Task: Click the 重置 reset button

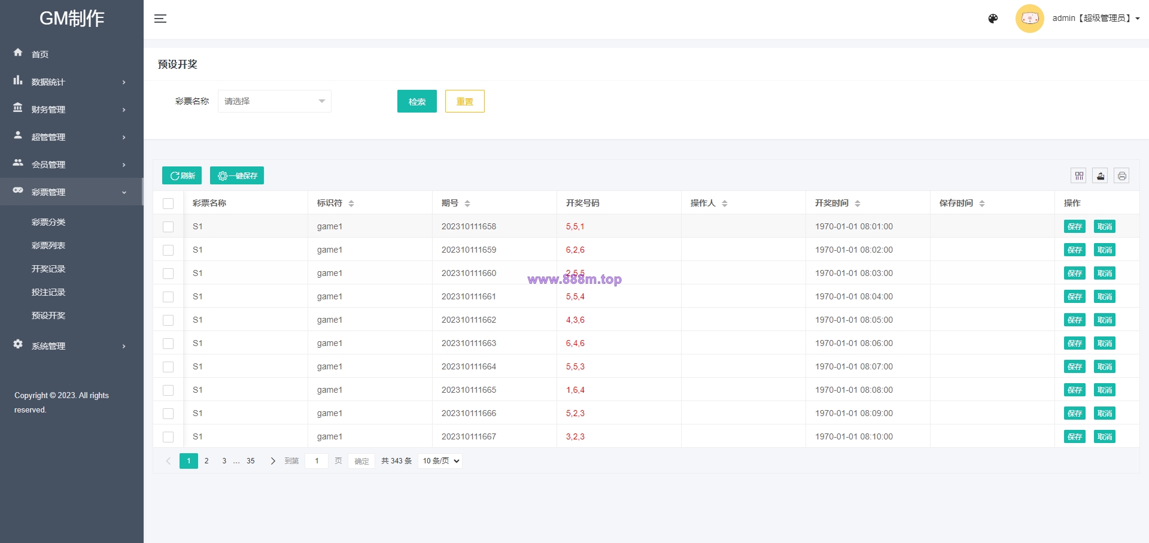Action: click(465, 101)
